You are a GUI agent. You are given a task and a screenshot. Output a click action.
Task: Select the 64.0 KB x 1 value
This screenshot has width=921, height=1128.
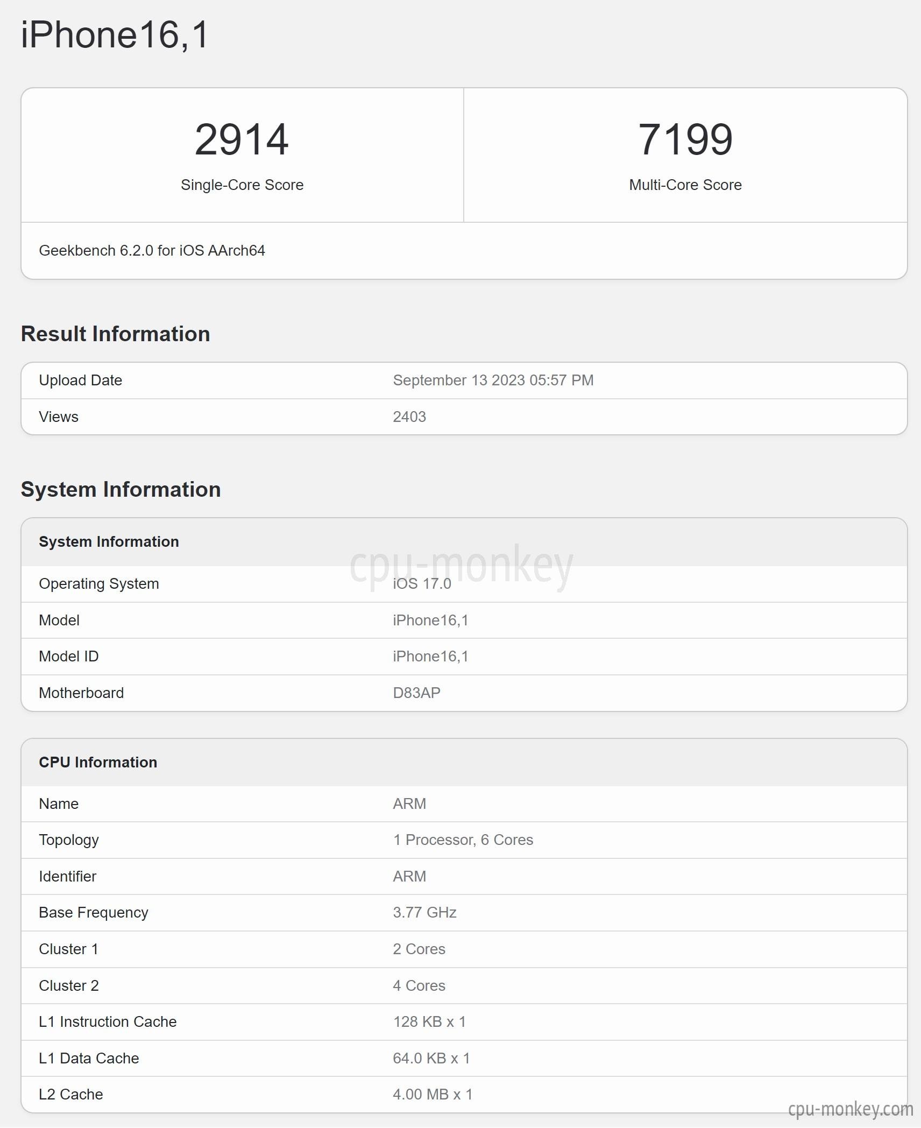[431, 1058]
